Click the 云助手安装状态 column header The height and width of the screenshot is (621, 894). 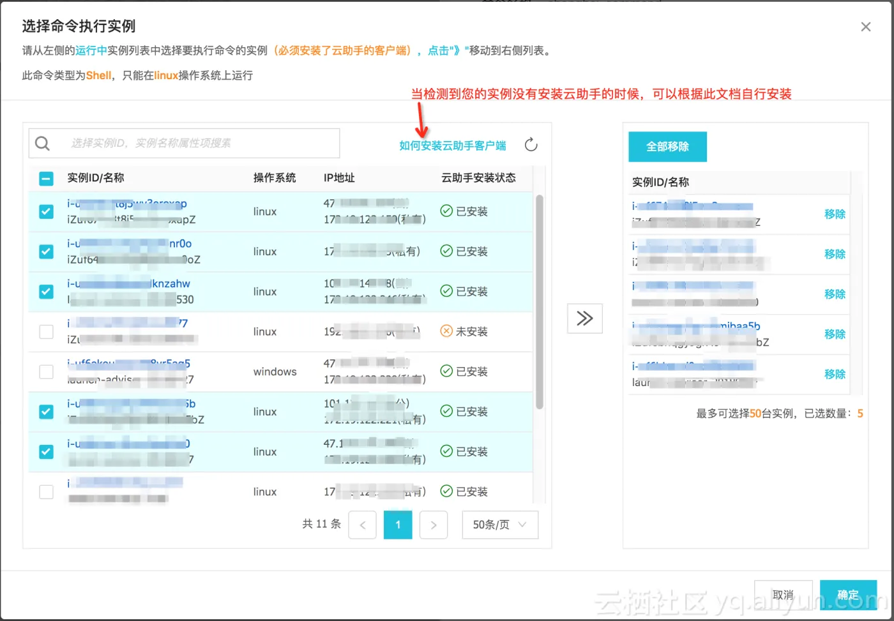(x=478, y=178)
